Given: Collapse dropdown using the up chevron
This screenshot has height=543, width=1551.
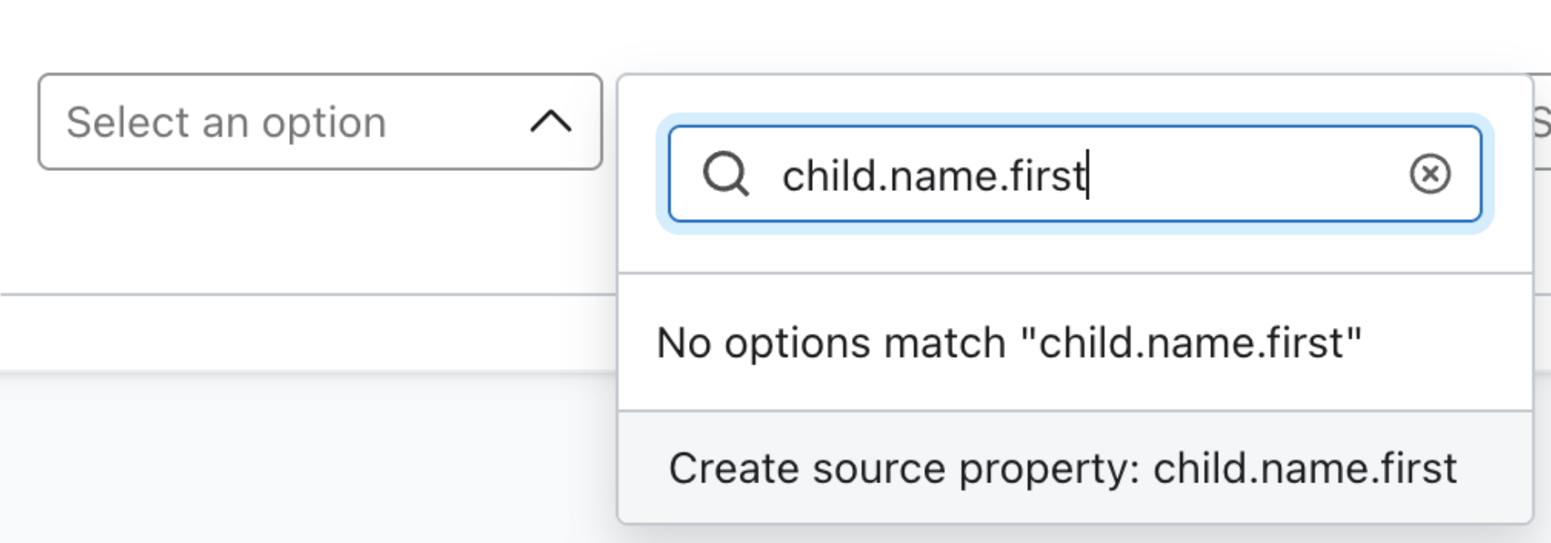Looking at the screenshot, I should [x=550, y=122].
